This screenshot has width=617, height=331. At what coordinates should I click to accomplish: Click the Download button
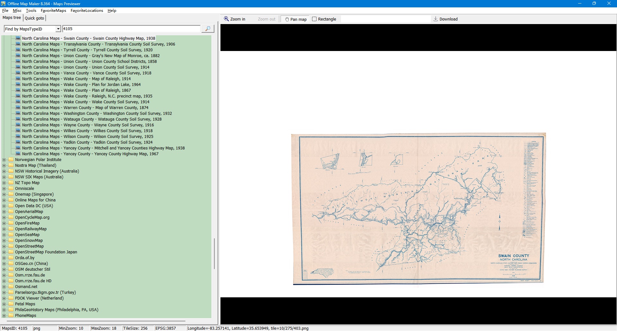(445, 19)
